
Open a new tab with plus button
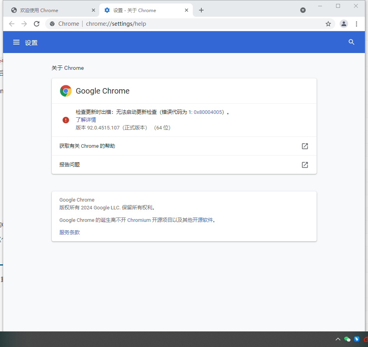(x=201, y=10)
